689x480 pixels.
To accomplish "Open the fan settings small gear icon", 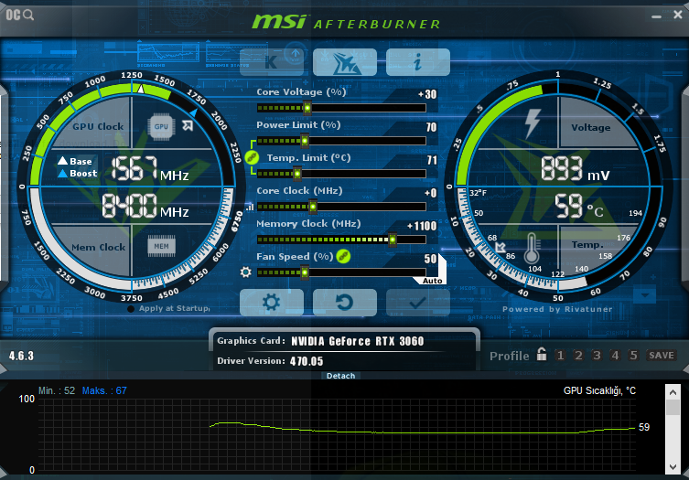I will coord(245,272).
